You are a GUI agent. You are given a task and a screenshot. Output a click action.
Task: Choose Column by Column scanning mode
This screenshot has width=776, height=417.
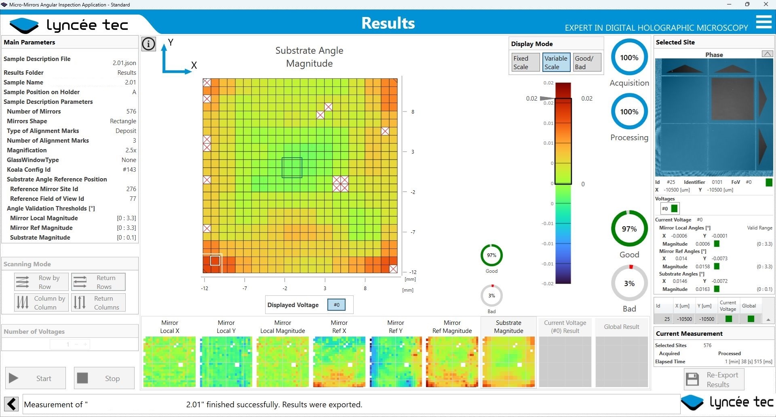click(41, 303)
